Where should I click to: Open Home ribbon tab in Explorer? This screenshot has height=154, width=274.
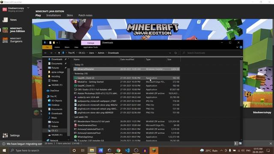coord(57,47)
